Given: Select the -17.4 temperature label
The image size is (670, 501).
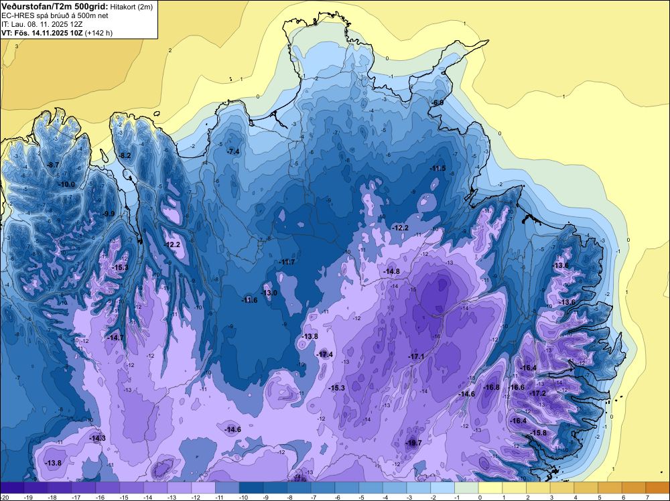Looking at the screenshot, I should pos(324,354).
